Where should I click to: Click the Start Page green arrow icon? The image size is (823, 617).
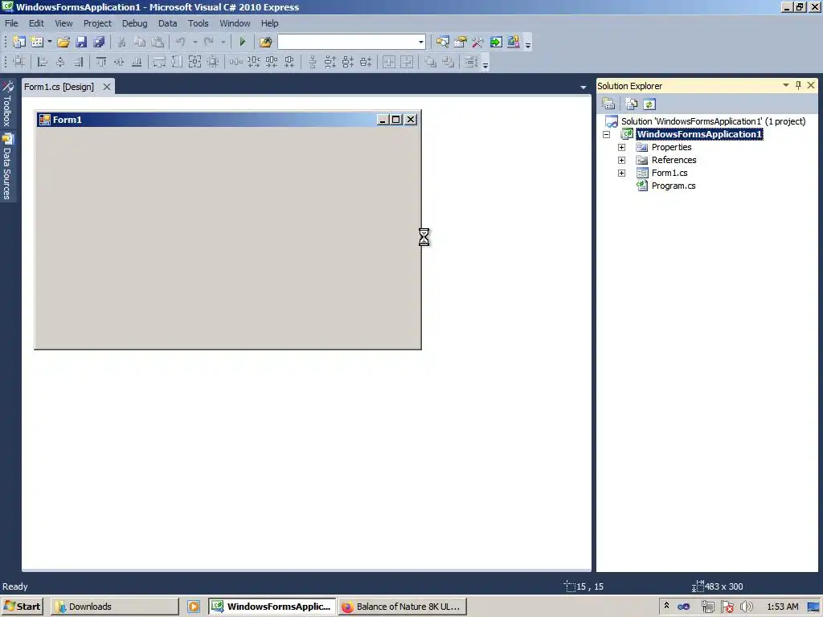(496, 42)
